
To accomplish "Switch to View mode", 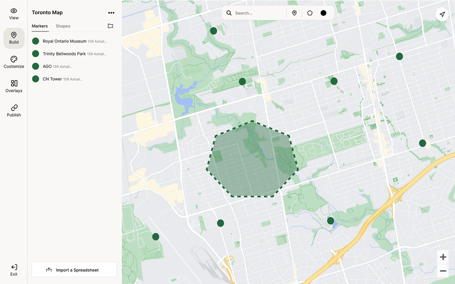I will [13, 13].
